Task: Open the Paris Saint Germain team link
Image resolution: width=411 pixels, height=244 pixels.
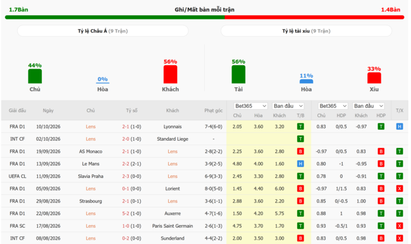Action: [173, 226]
